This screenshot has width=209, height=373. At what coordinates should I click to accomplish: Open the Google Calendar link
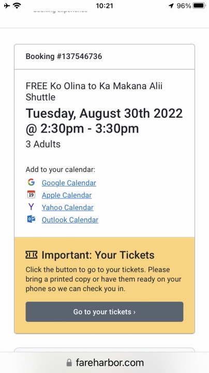(69, 183)
